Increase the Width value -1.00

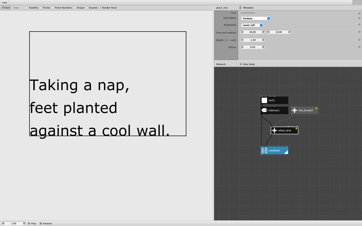coord(263,40)
